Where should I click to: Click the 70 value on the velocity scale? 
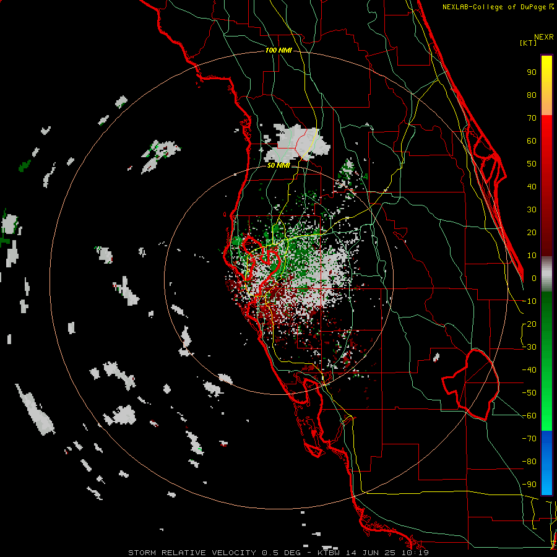coord(532,118)
